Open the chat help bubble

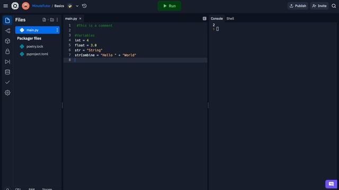click(x=331, y=184)
